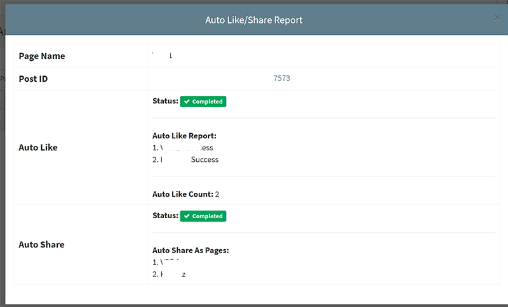Select second Auto Like report entry Success
The image size is (508, 307).
204,160
